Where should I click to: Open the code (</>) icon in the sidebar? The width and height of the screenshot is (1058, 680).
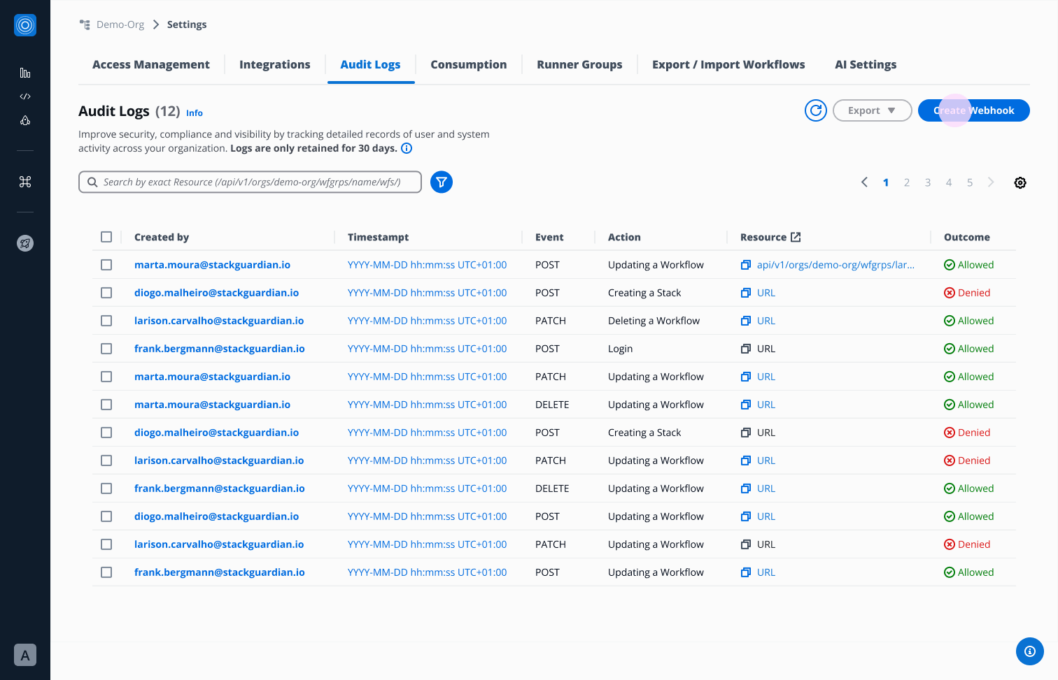(25, 96)
